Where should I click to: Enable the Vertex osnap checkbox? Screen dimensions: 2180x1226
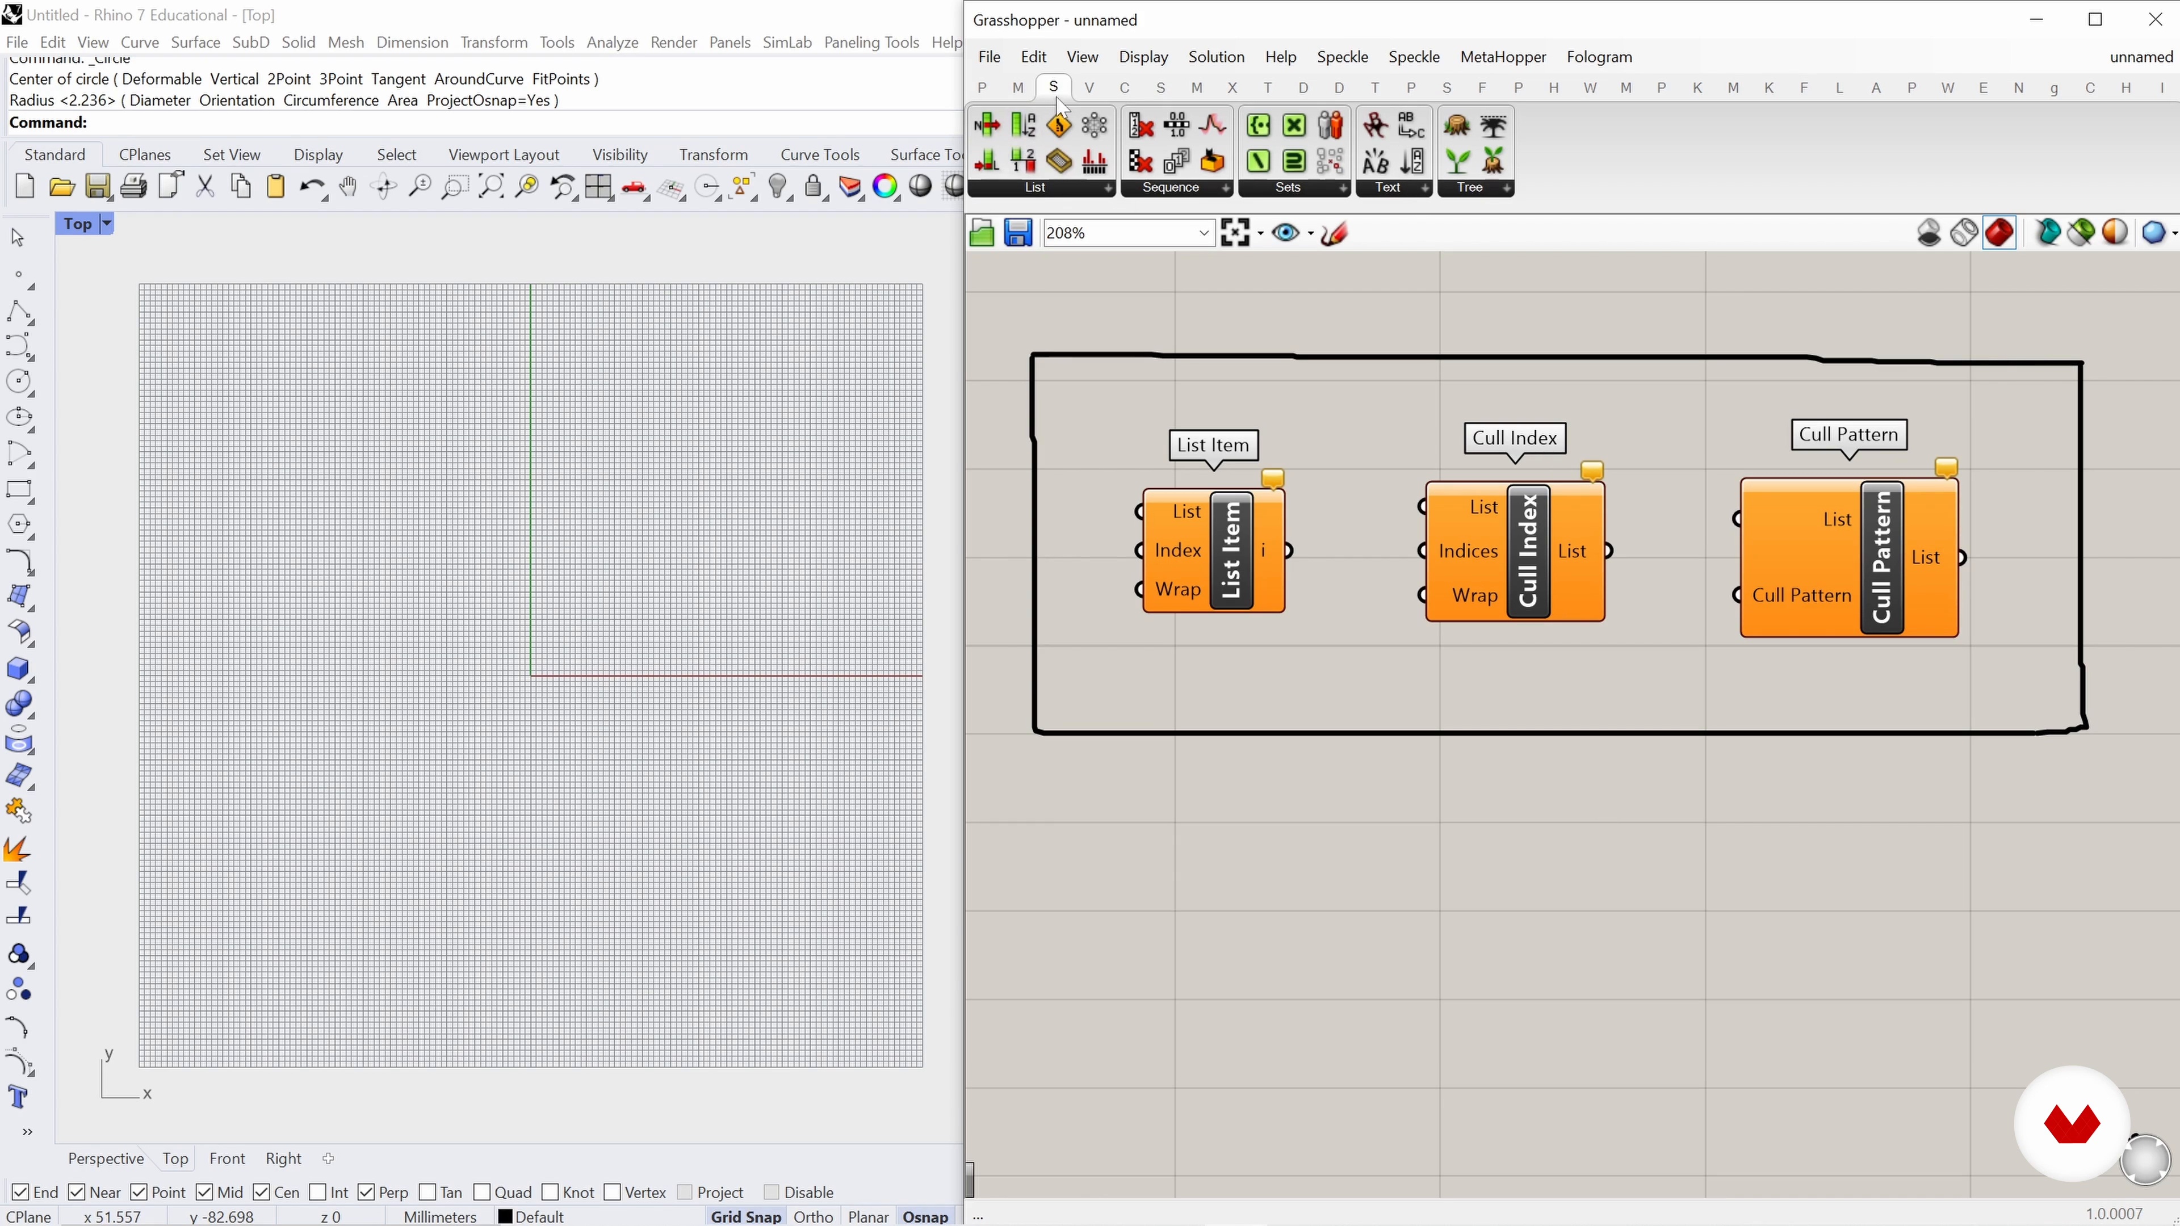click(x=613, y=1192)
